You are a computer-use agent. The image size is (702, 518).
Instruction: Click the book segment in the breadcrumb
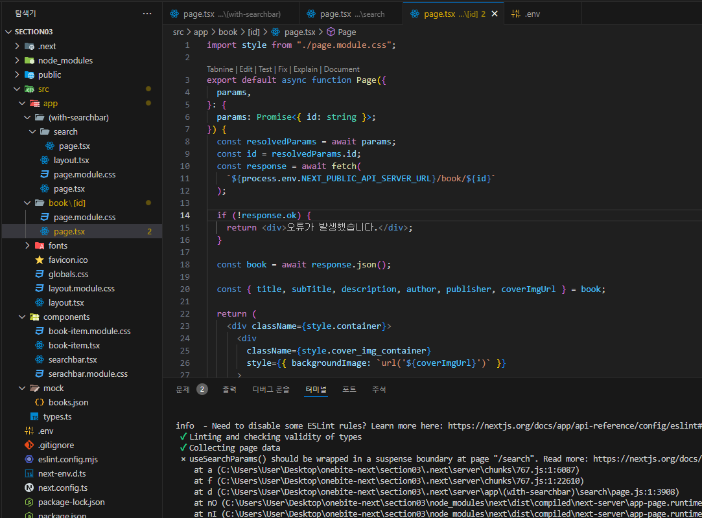[x=228, y=32]
